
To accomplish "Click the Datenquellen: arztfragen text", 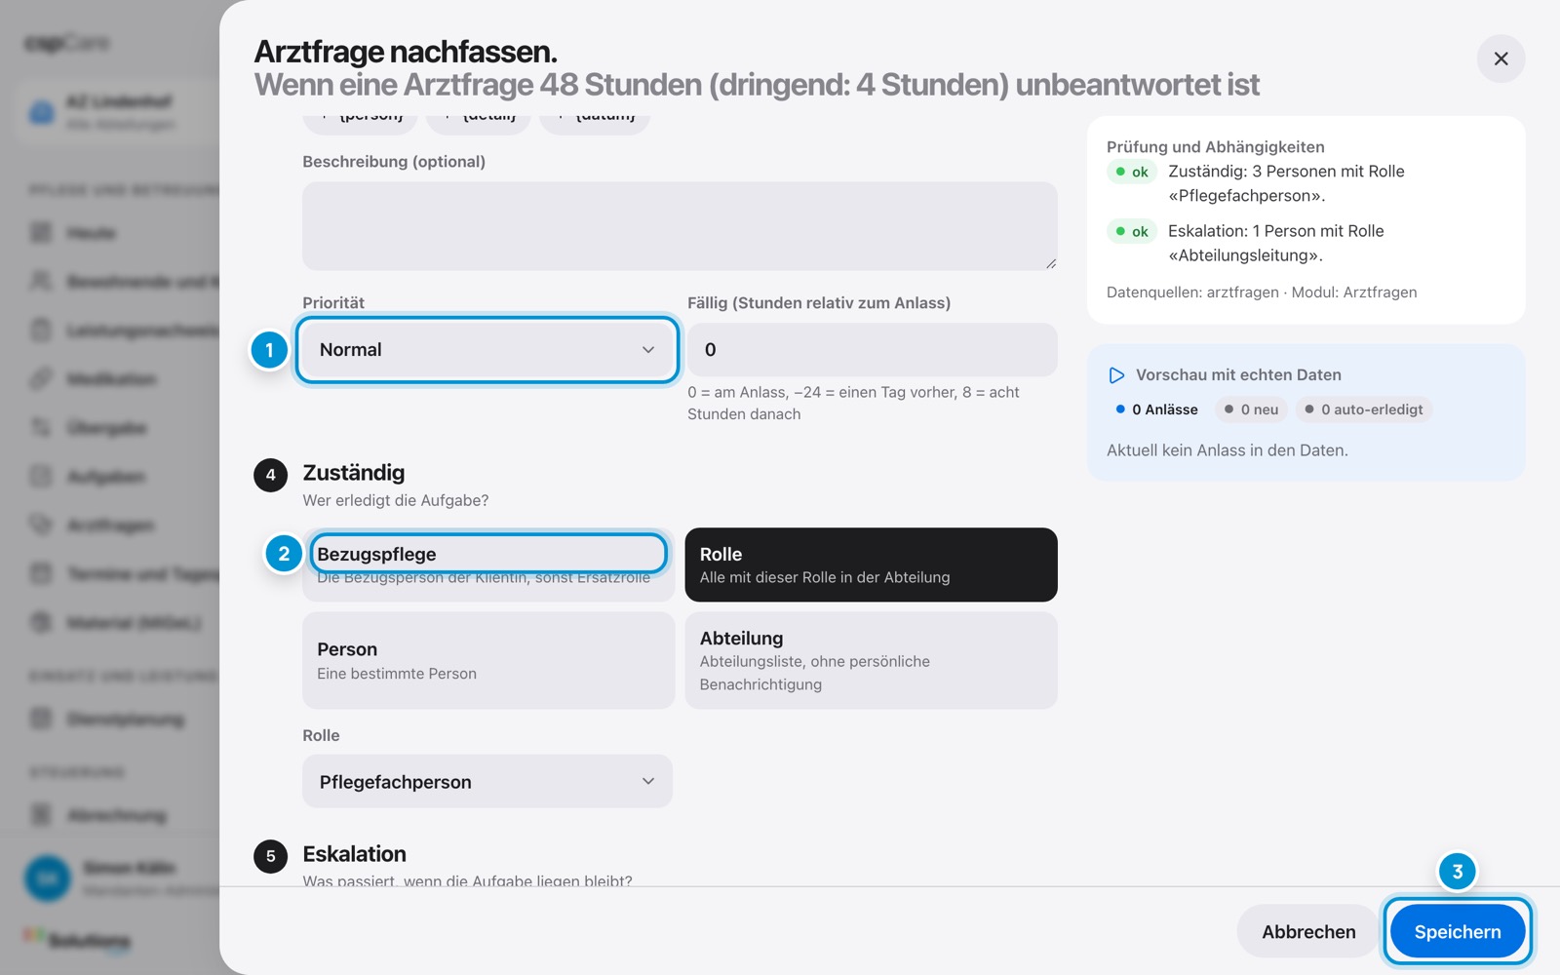I will point(1192,292).
